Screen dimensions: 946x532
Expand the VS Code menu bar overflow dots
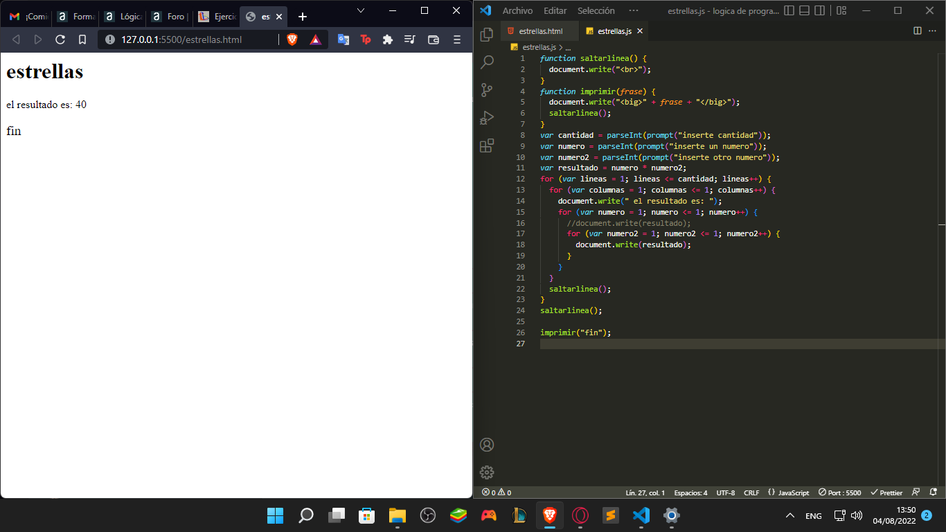point(634,10)
